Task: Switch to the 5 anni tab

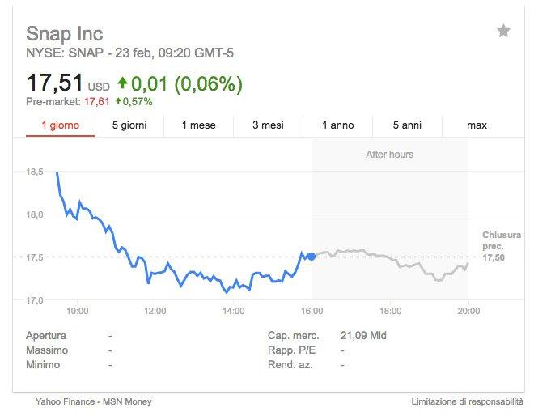Action: 407,125
